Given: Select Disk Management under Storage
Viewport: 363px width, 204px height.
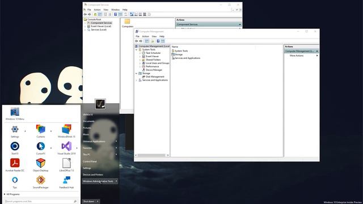Looking at the screenshot, I should click(x=155, y=76).
